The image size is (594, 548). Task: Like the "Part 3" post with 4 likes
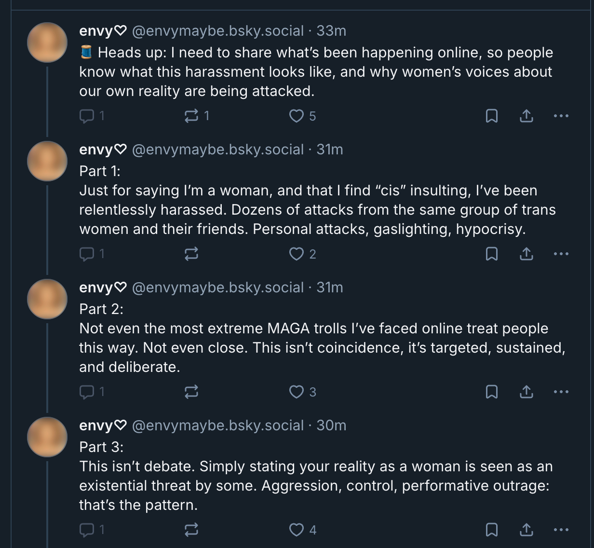coord(296,530)
